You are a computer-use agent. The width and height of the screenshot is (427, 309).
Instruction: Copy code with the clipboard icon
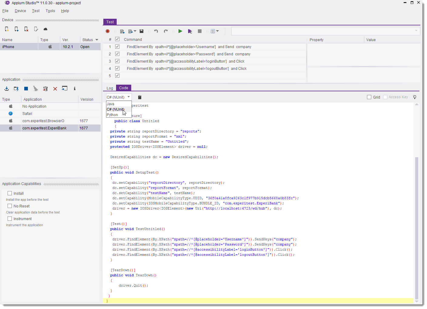coord(140,97)
